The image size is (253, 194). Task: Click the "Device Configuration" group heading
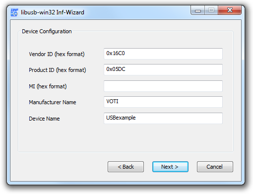pos(47,31)
